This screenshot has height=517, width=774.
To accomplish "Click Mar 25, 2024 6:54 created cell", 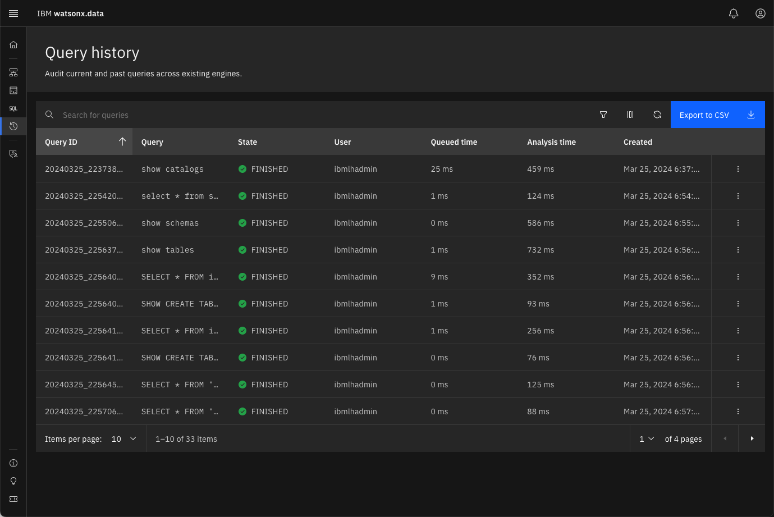I will click(x=662, y=196).
